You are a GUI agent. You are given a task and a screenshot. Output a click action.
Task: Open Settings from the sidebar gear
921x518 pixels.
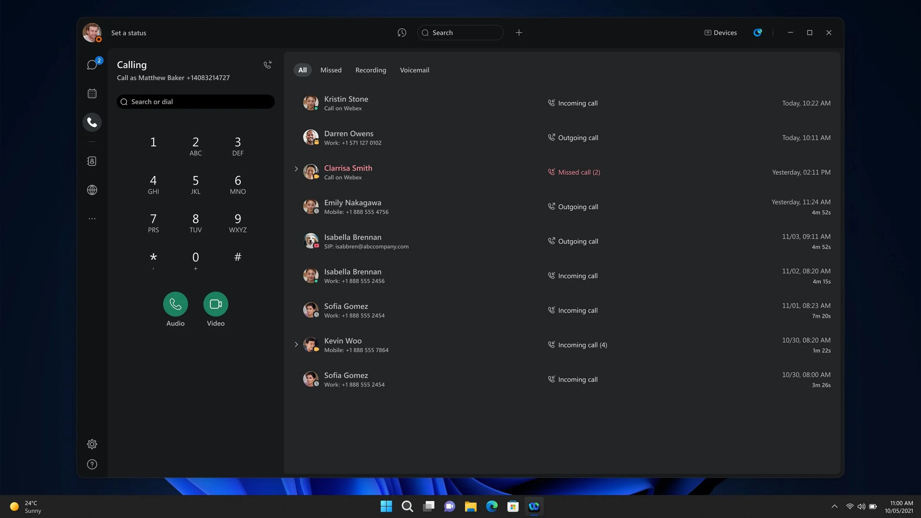tap(92, 444)
